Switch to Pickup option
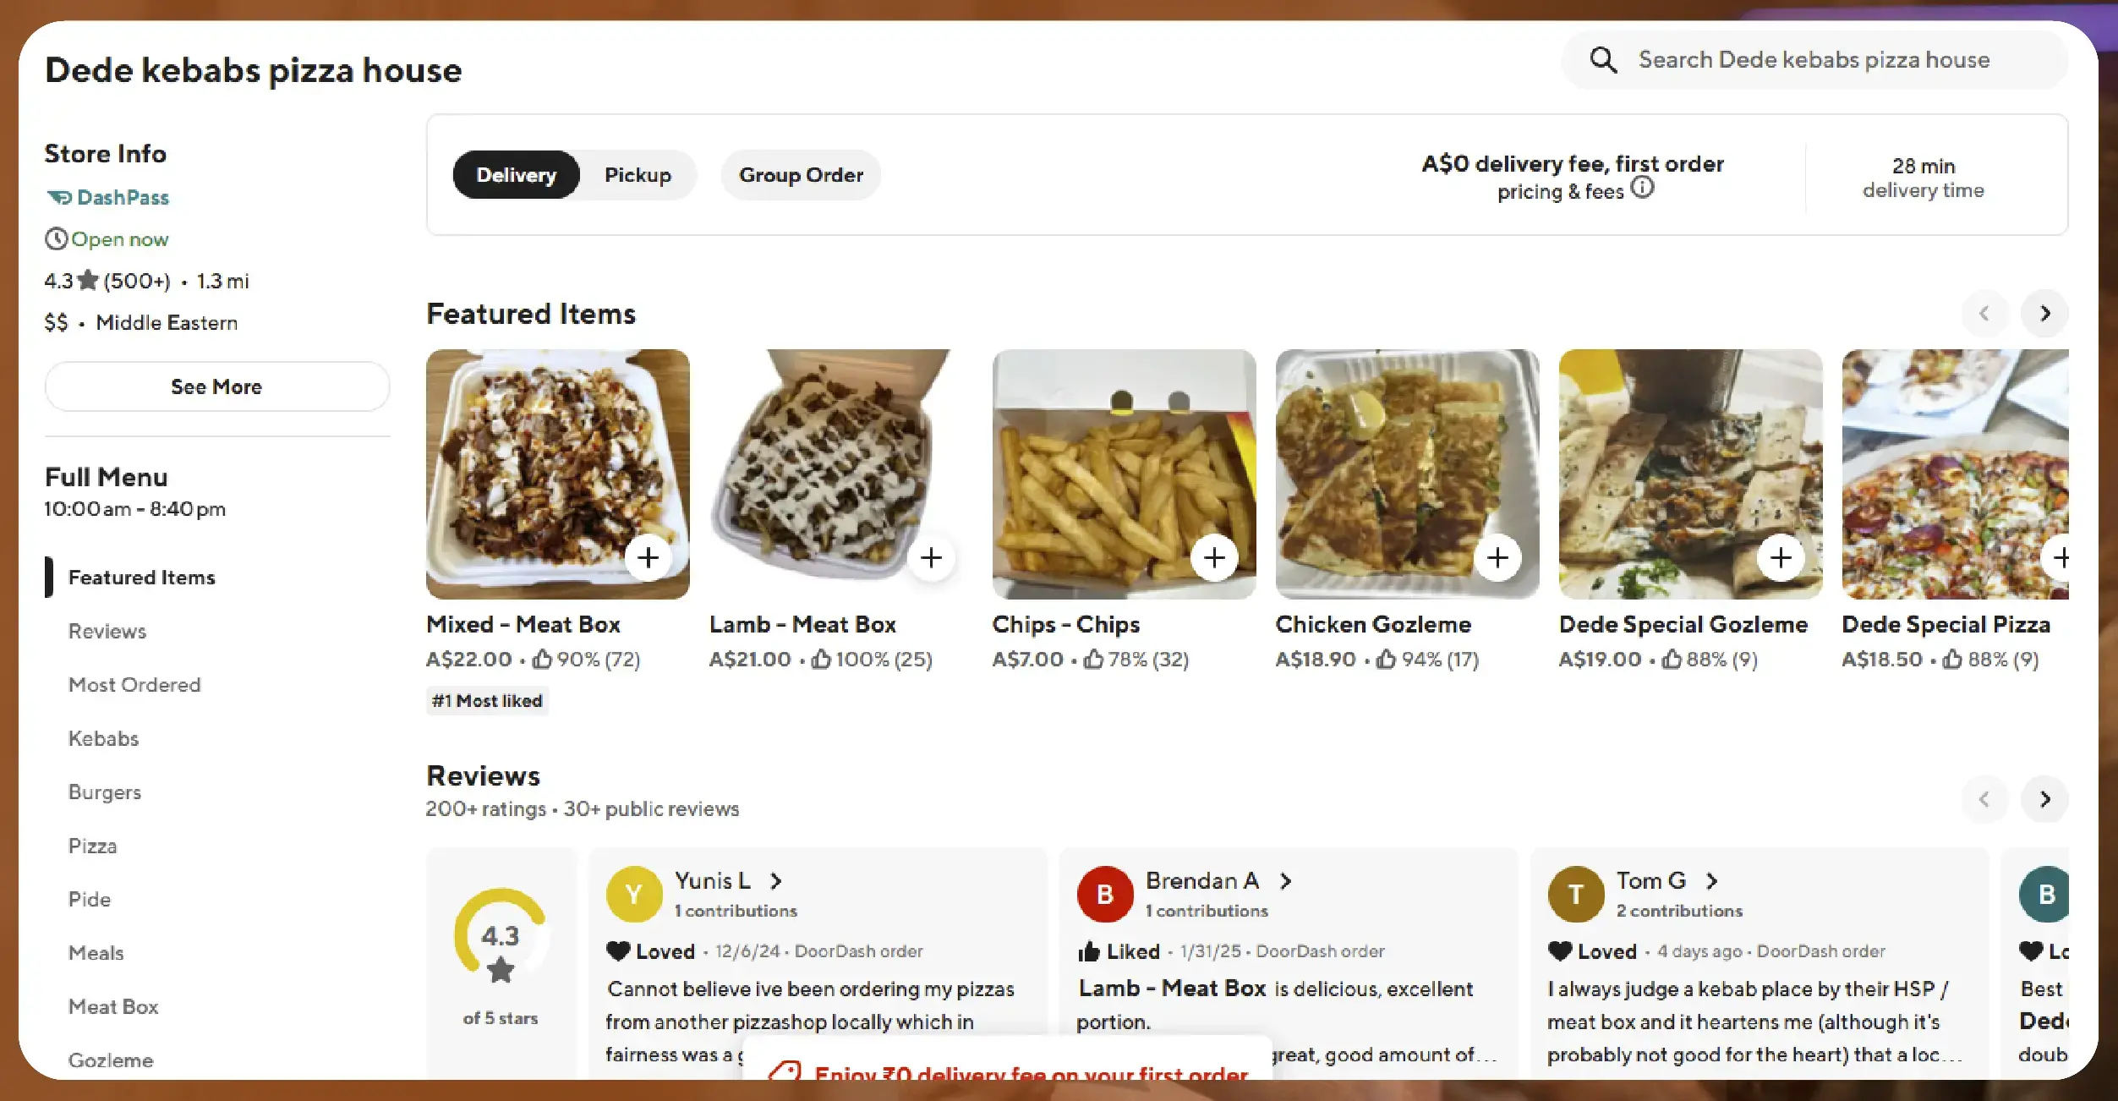 click(x=638, y=175)
